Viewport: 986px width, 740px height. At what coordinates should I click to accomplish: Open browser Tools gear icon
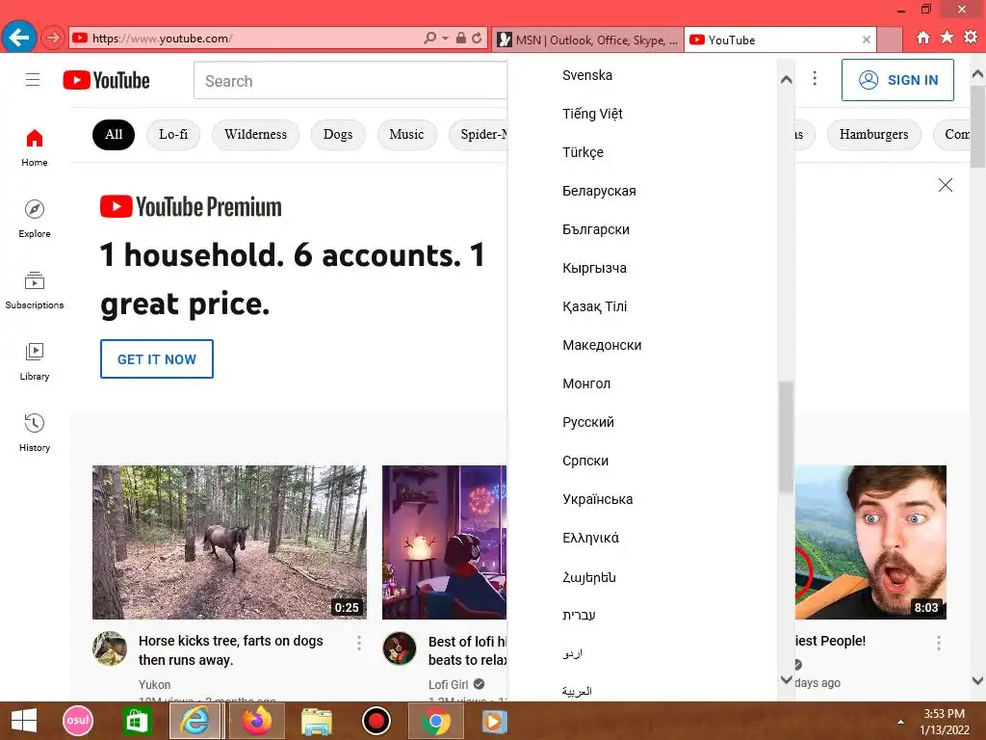971,38
